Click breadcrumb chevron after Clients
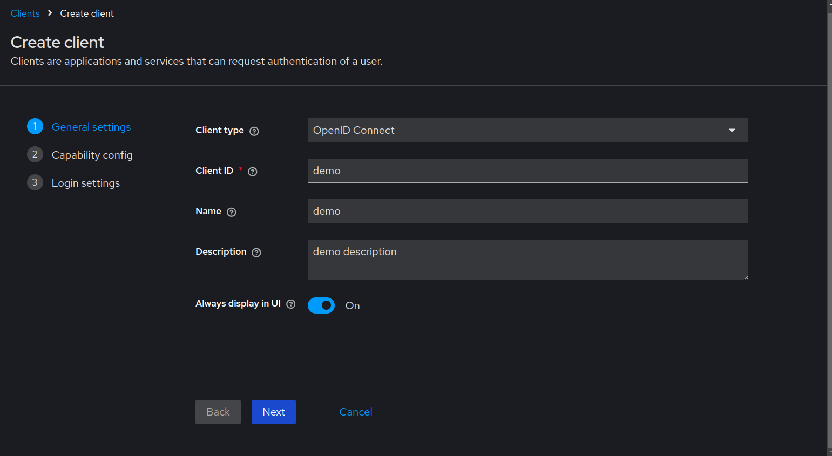Screen dimensions: 832x456 pyautogui.click(x=50, y=13)
